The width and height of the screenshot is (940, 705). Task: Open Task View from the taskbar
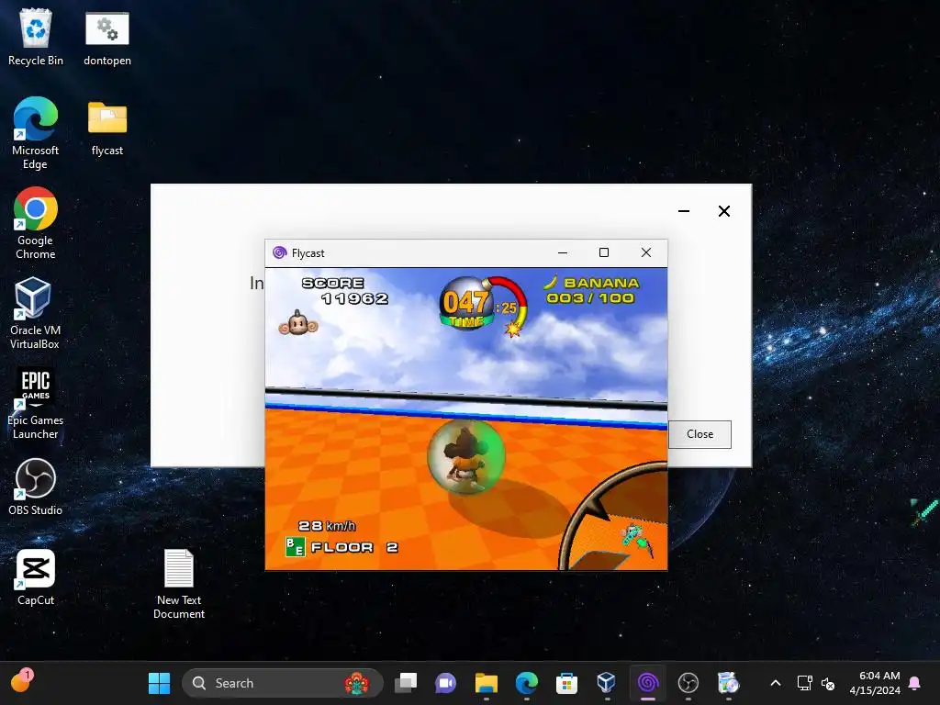click(406, 683)
